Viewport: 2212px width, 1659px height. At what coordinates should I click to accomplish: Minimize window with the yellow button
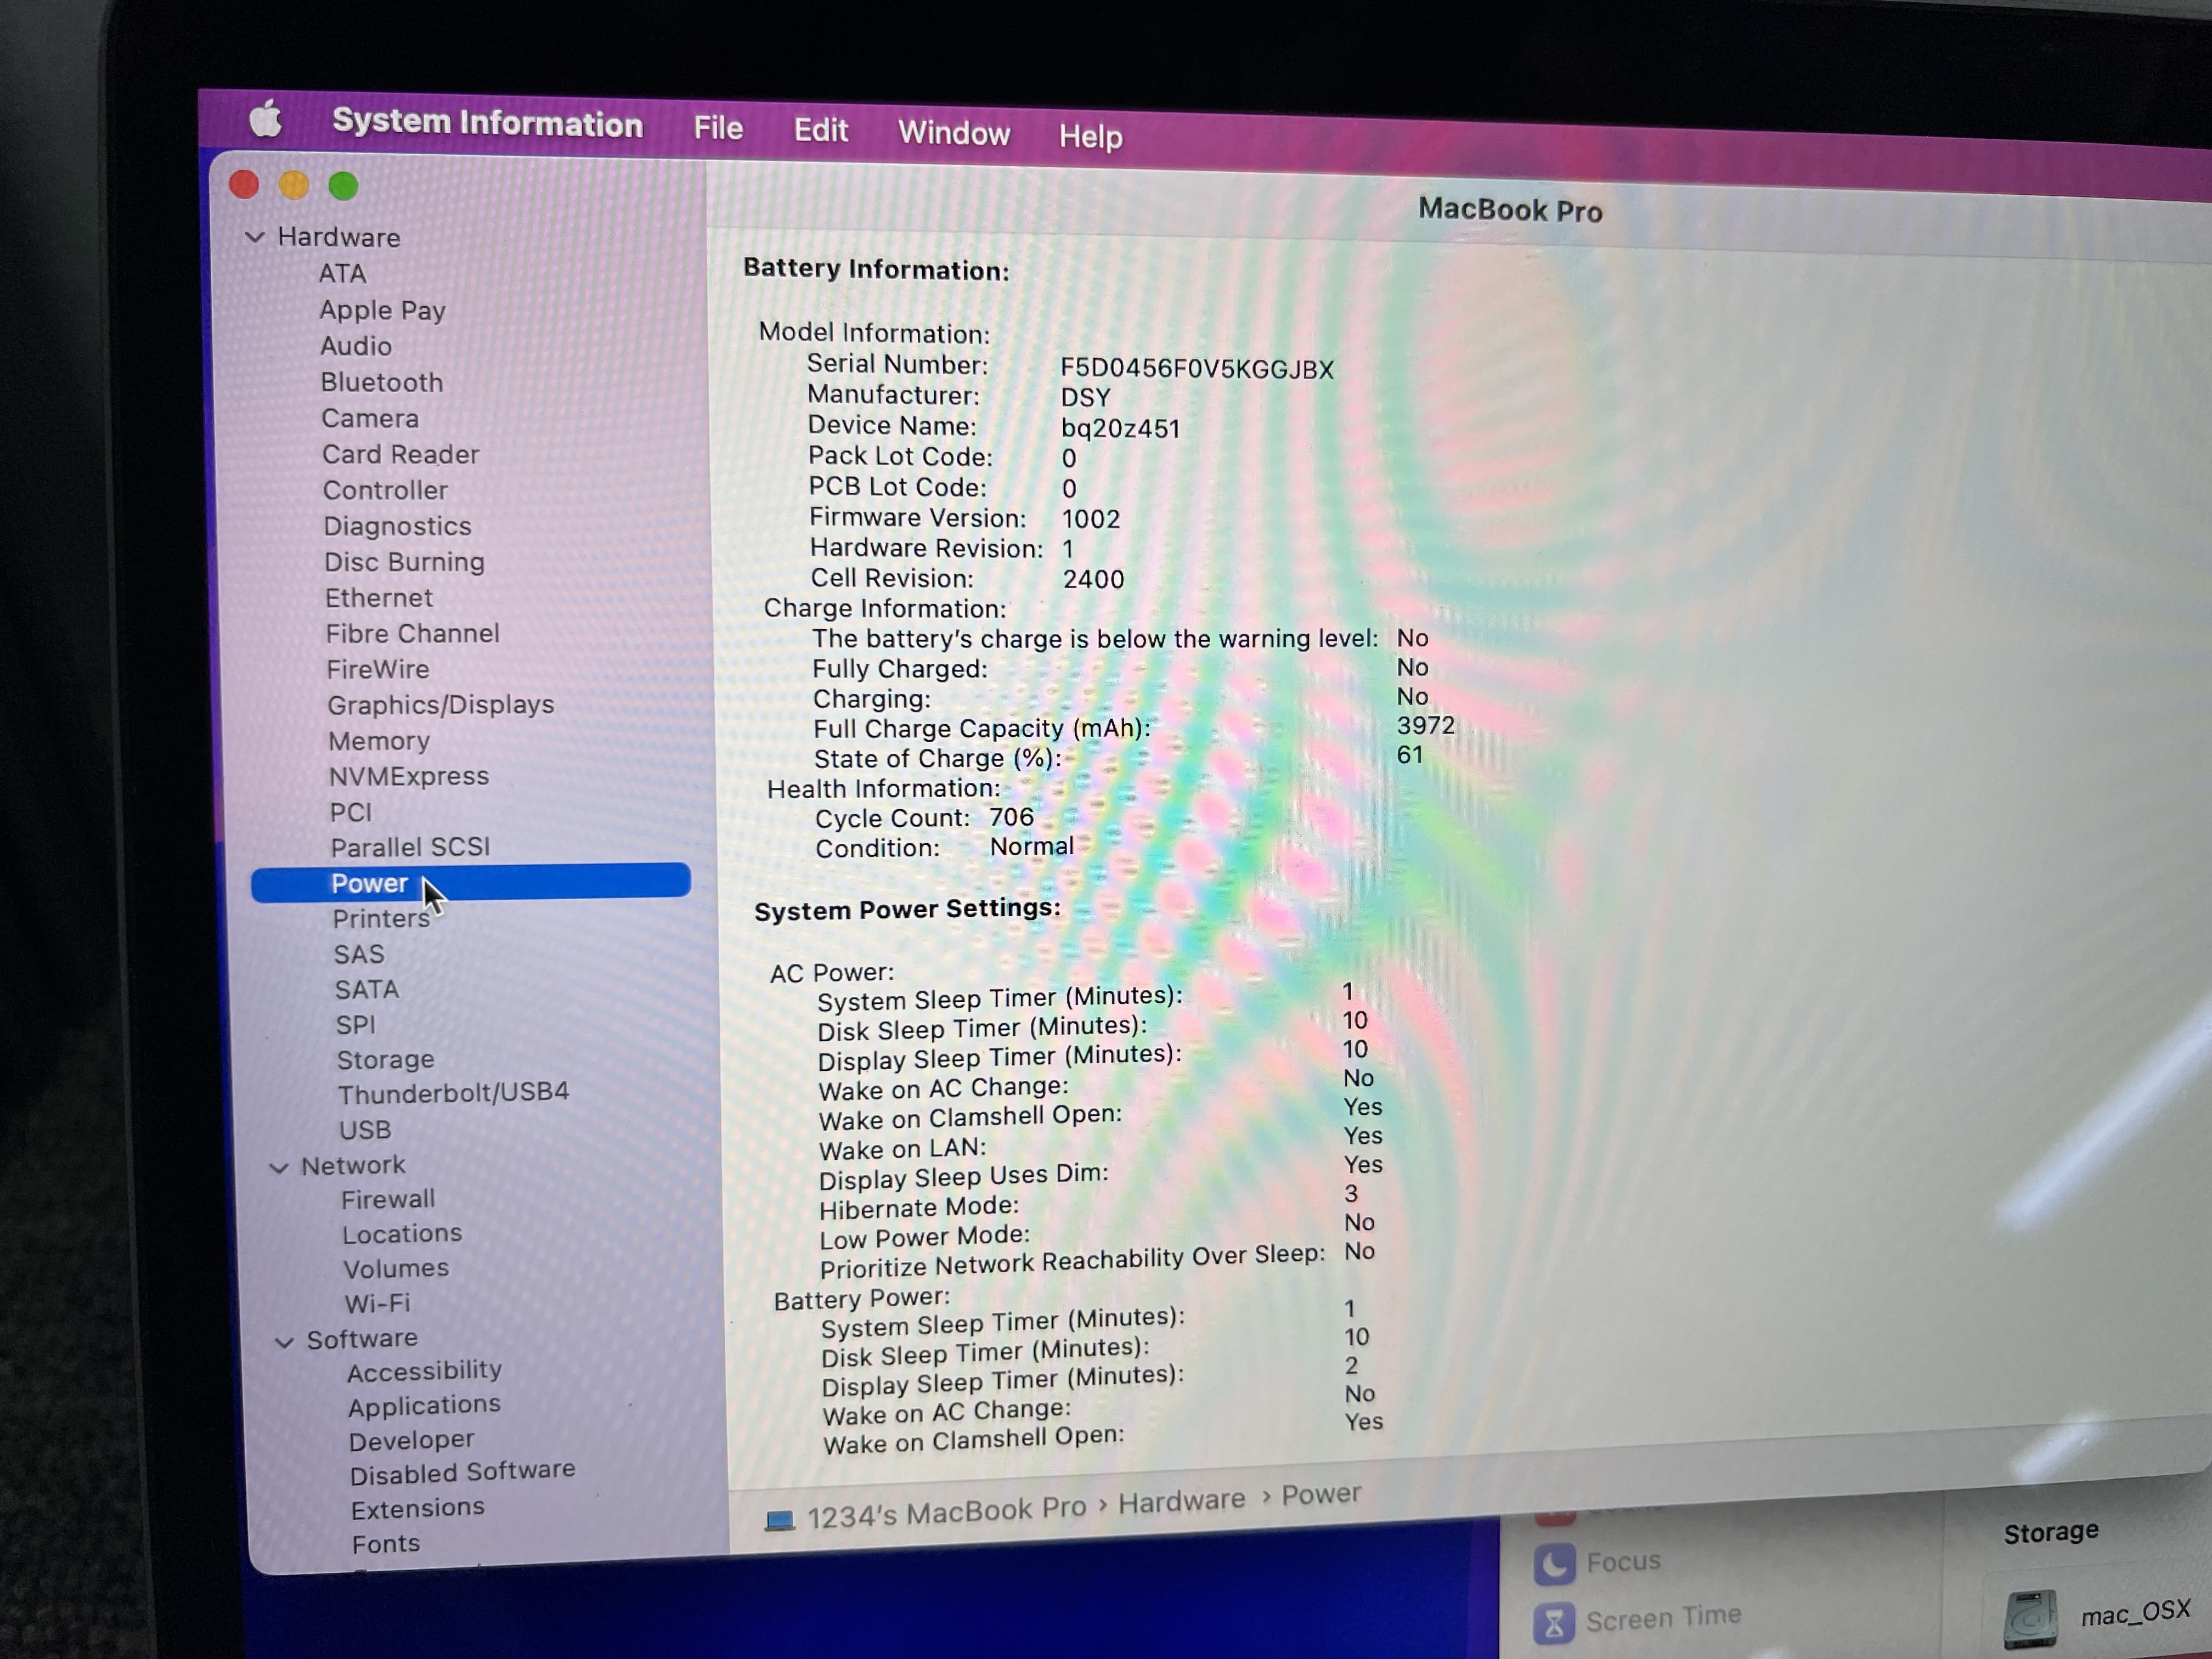[293, 185]
